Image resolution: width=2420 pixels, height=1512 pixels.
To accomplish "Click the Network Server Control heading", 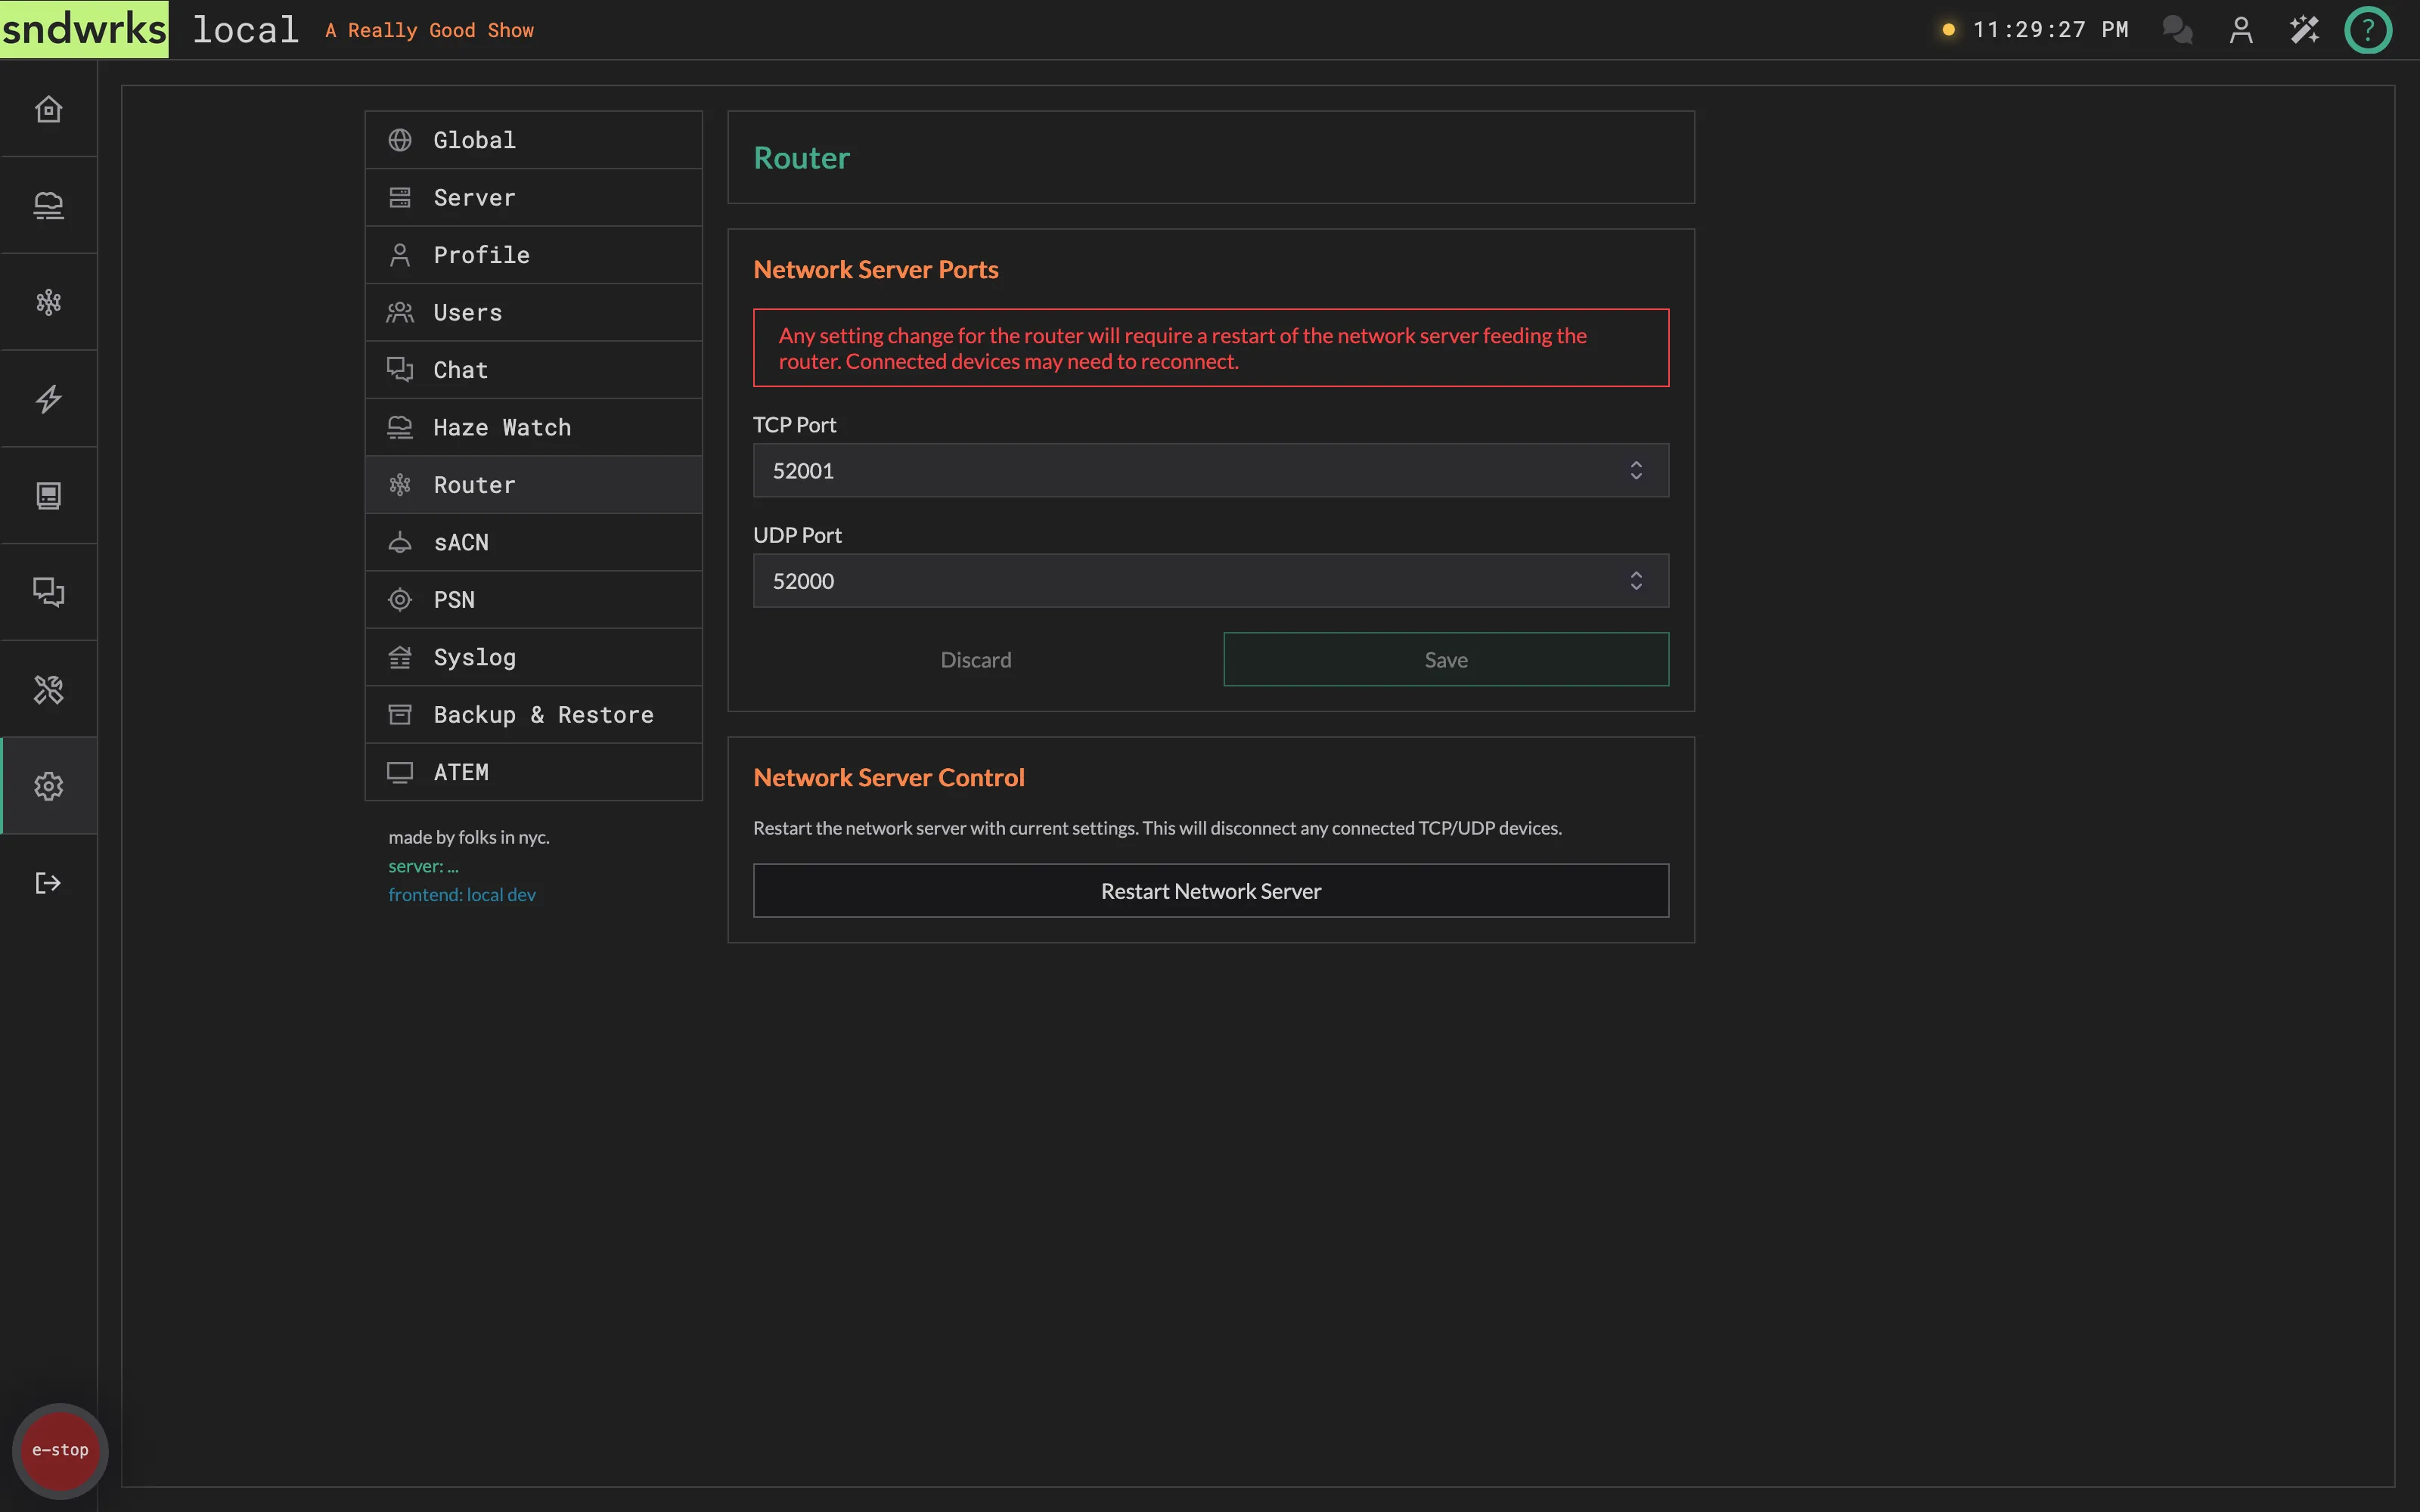I will [x=888, y=777].
